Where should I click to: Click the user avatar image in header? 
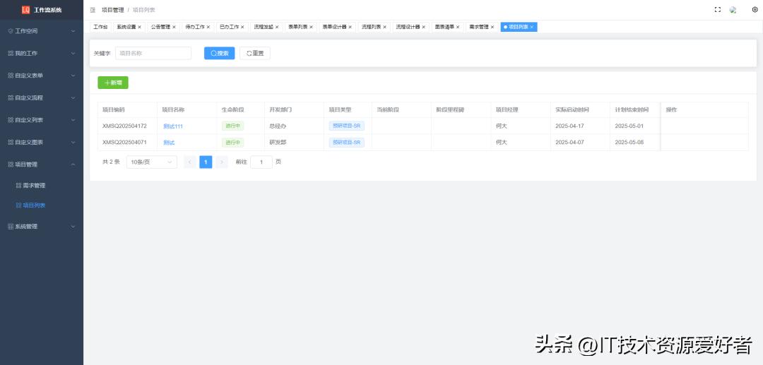[x=733, y=10]
